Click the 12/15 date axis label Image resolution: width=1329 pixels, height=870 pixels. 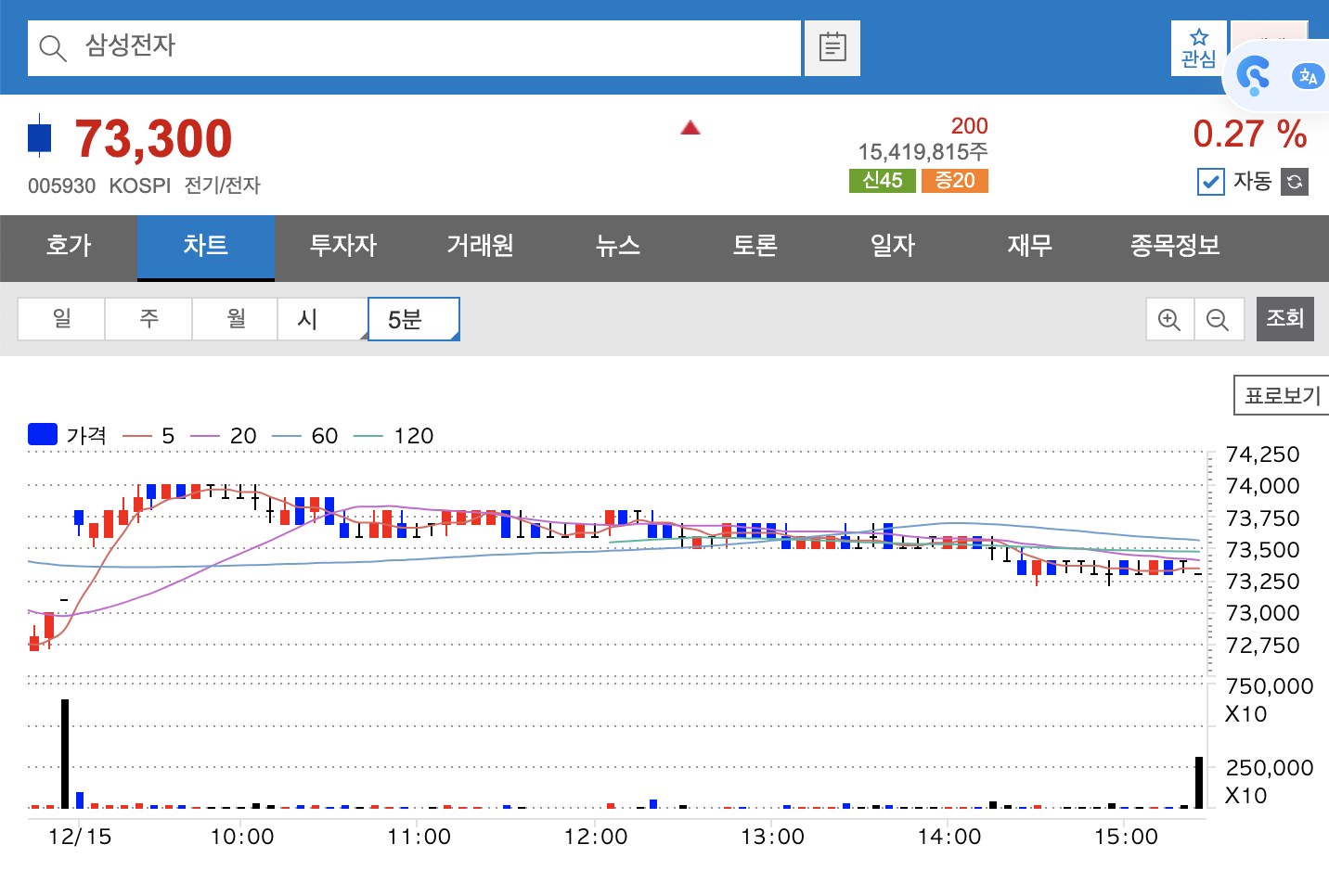pyautogui.click(x=80, y=837)
